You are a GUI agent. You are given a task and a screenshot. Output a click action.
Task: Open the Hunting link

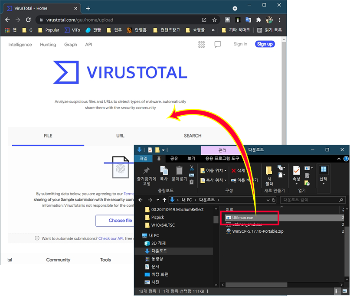click(x=48, y=45)
